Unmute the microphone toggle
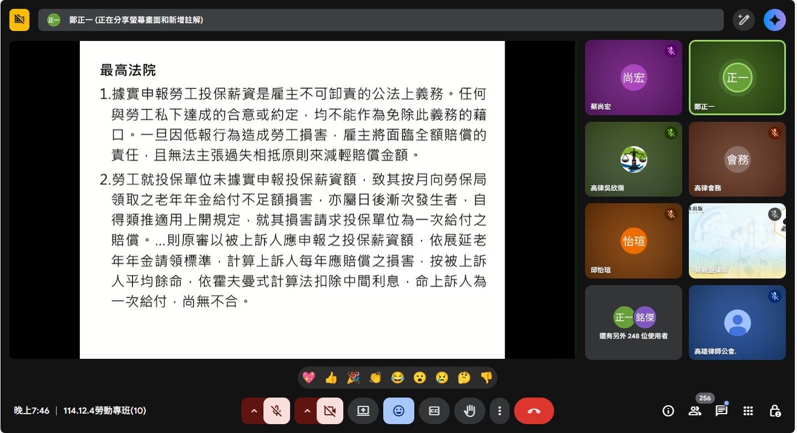 pos(276,411)
